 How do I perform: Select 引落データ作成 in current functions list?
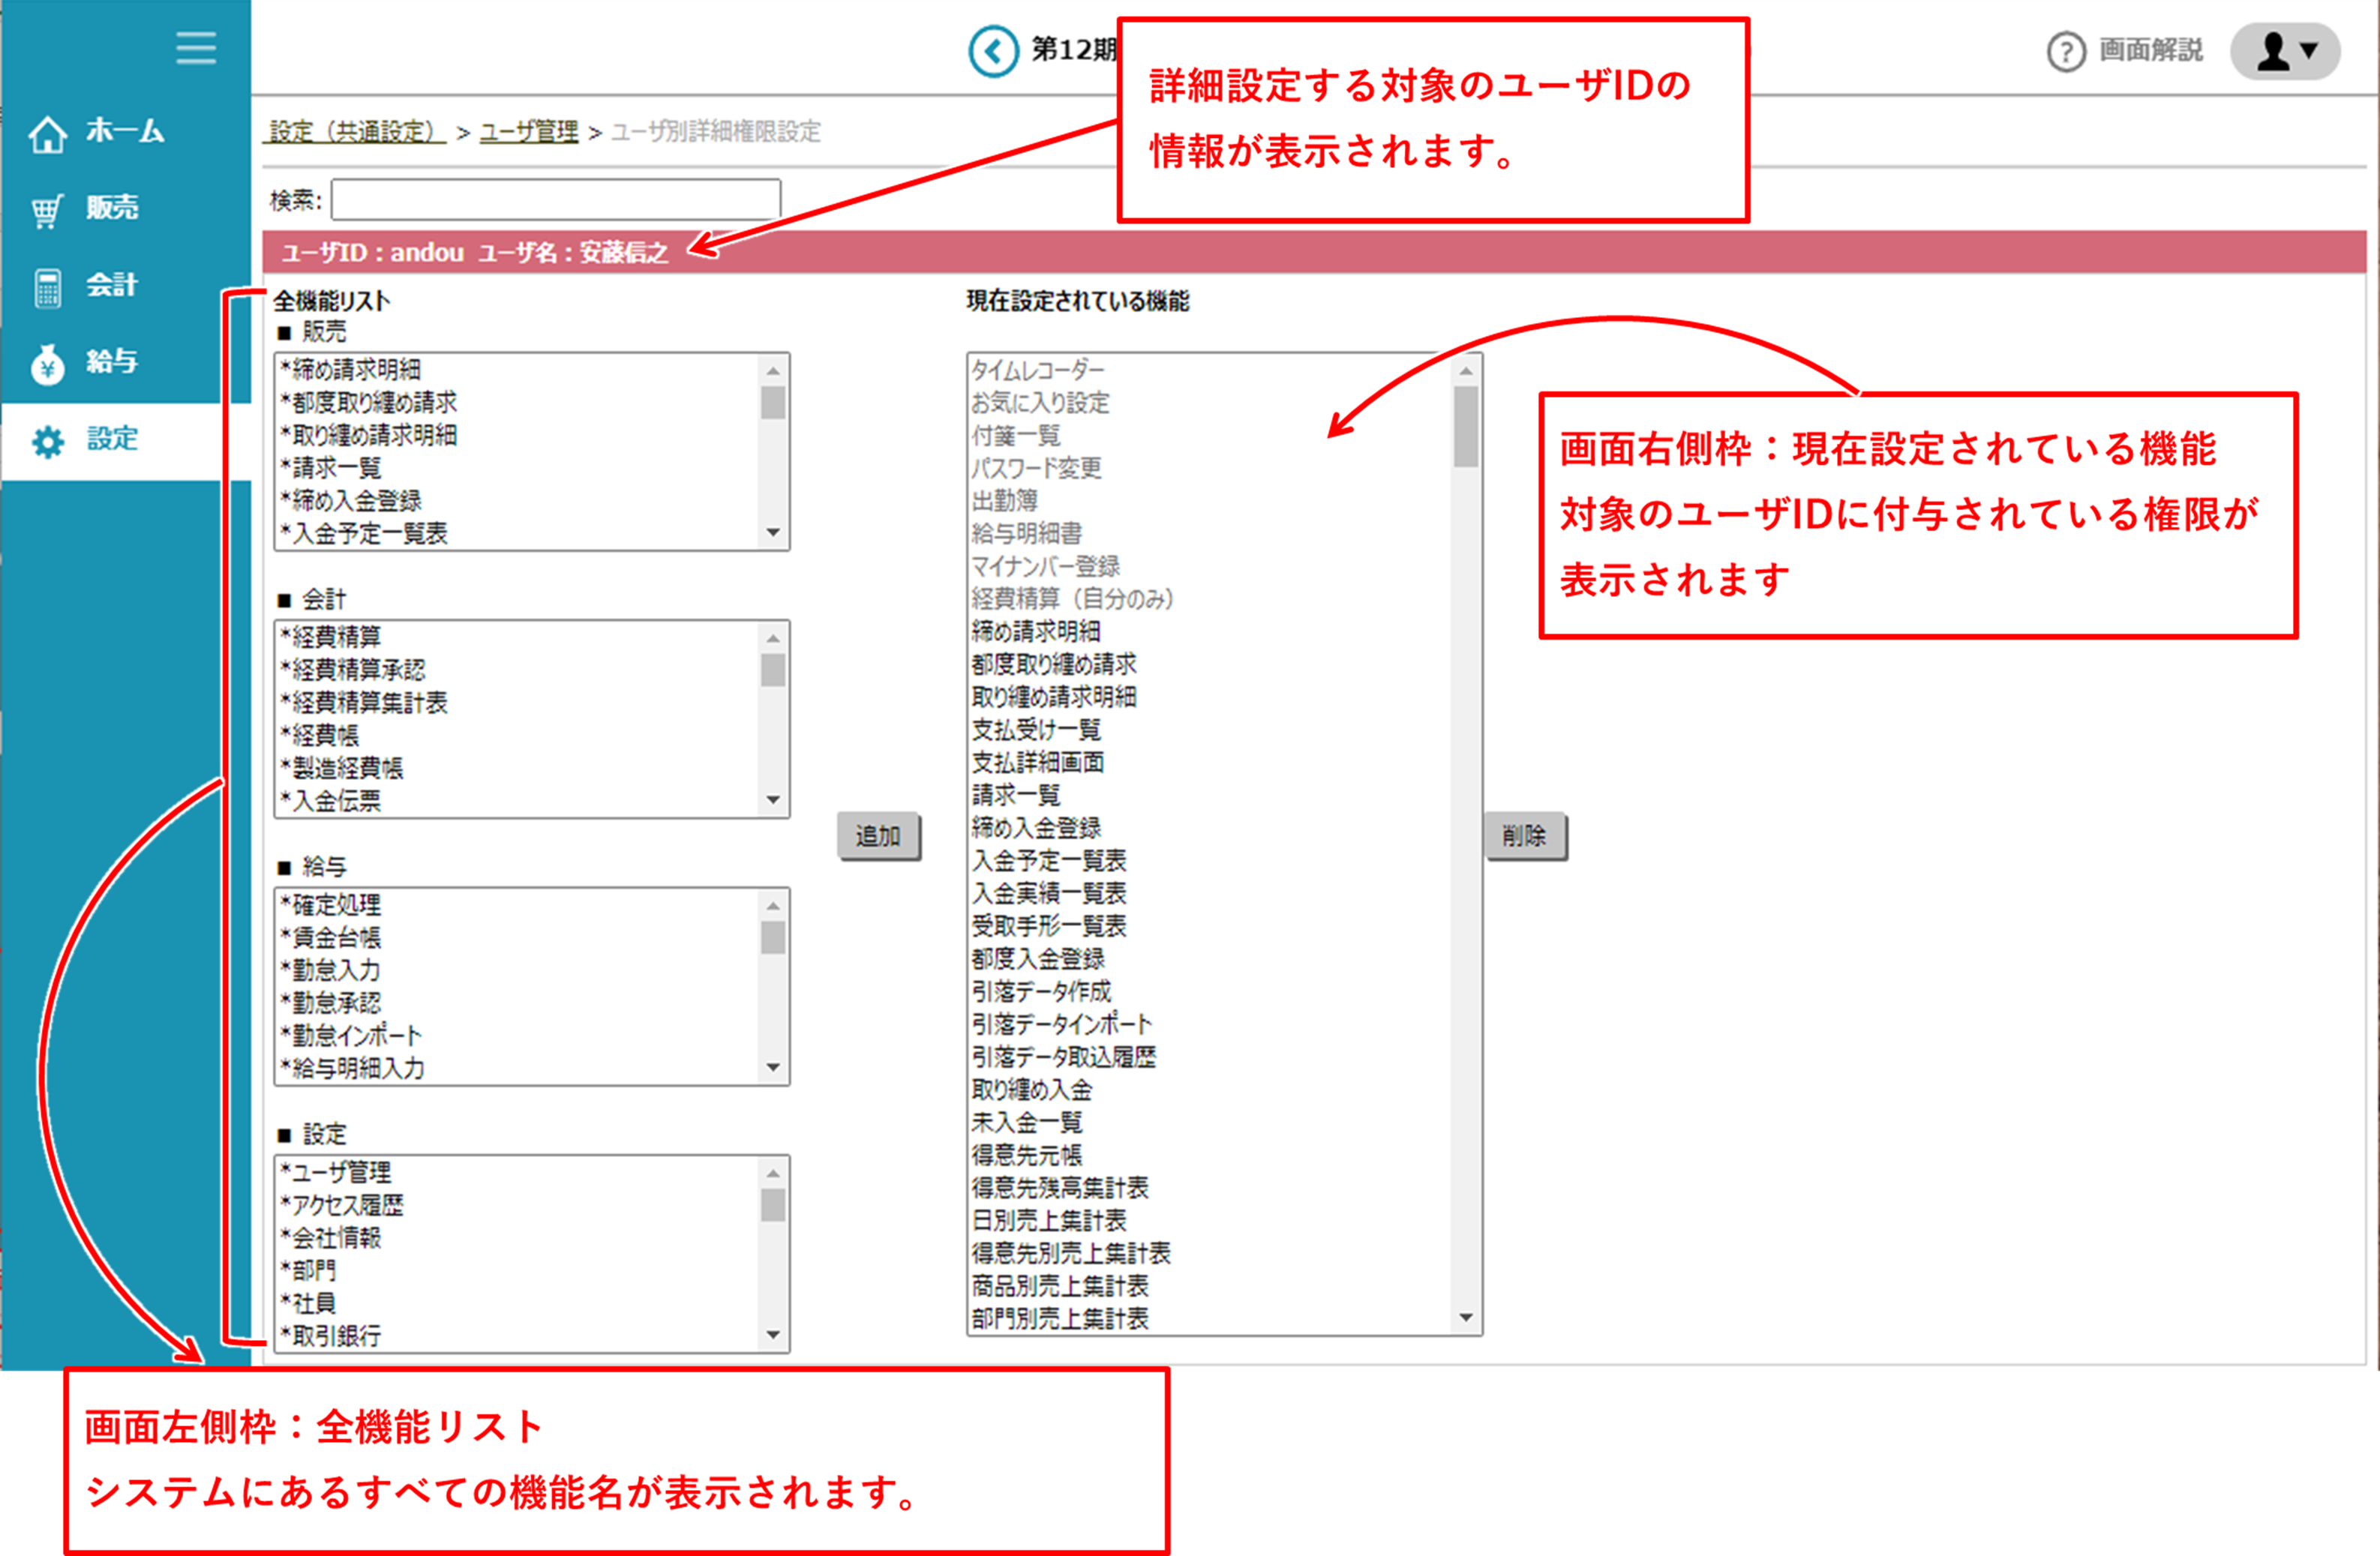pos(1210,992)
